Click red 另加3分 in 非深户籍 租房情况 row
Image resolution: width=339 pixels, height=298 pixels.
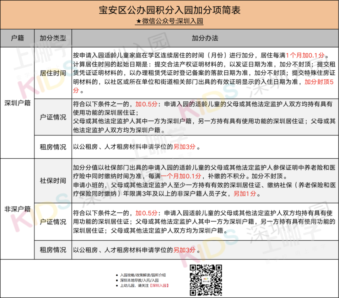click(x=184, y=250)
